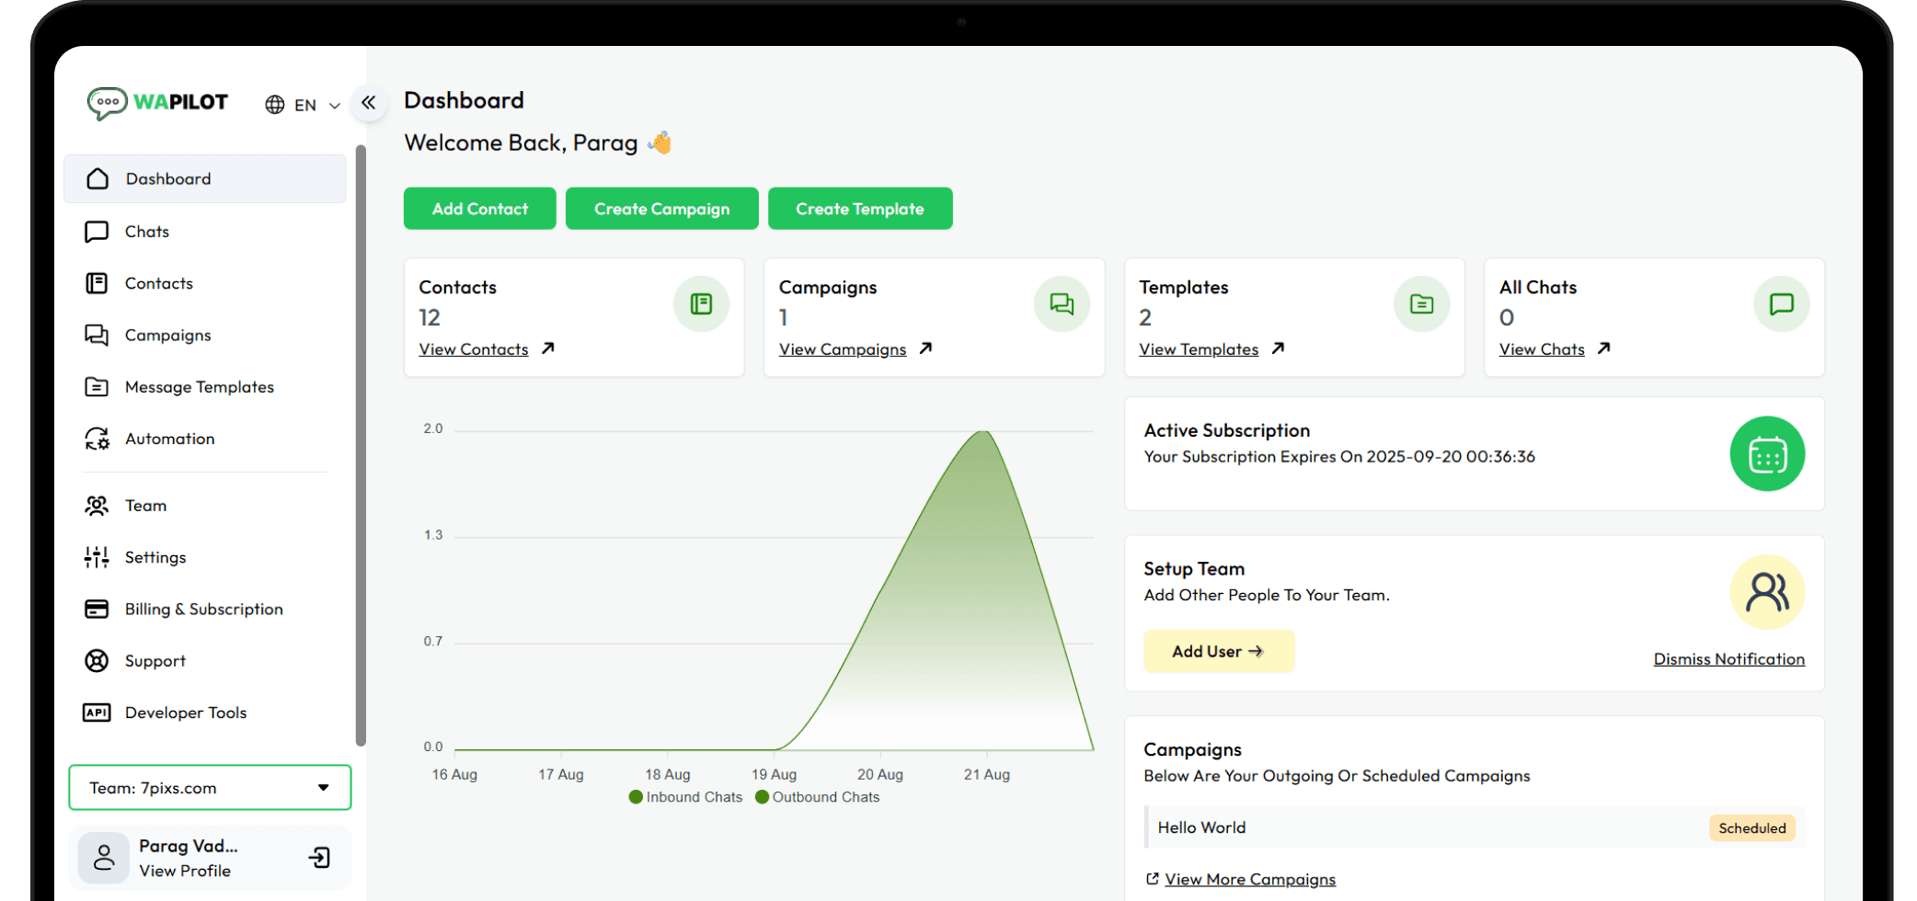Click Add Contact button
Screen dimensions: 1917x901
click(480, 209)
